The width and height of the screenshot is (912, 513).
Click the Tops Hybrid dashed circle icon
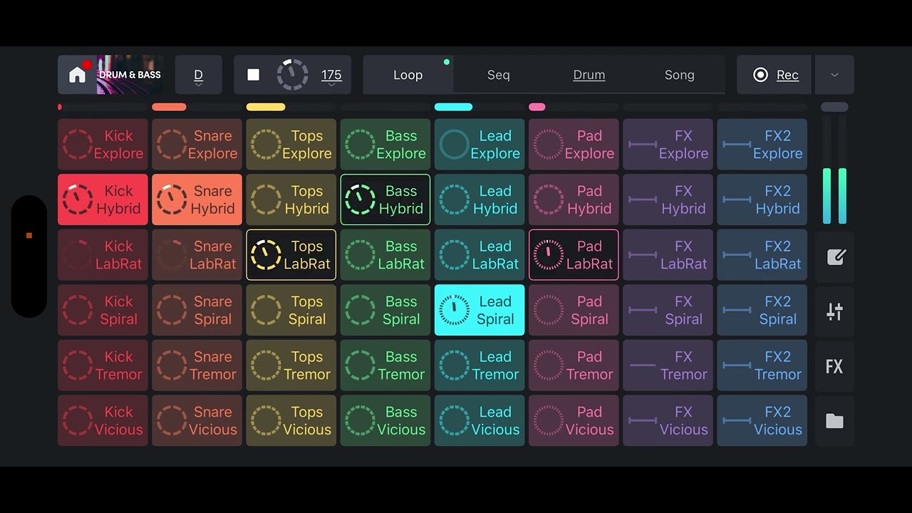(266, 200)
